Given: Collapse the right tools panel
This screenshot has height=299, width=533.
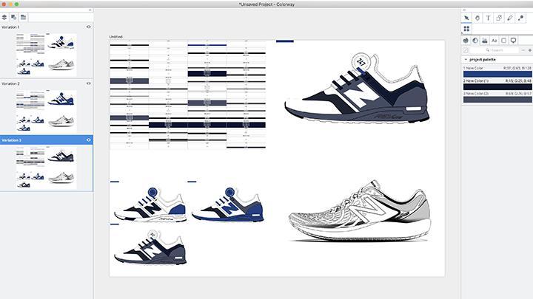Looking at the screenshot, I should tap(463, 10).
